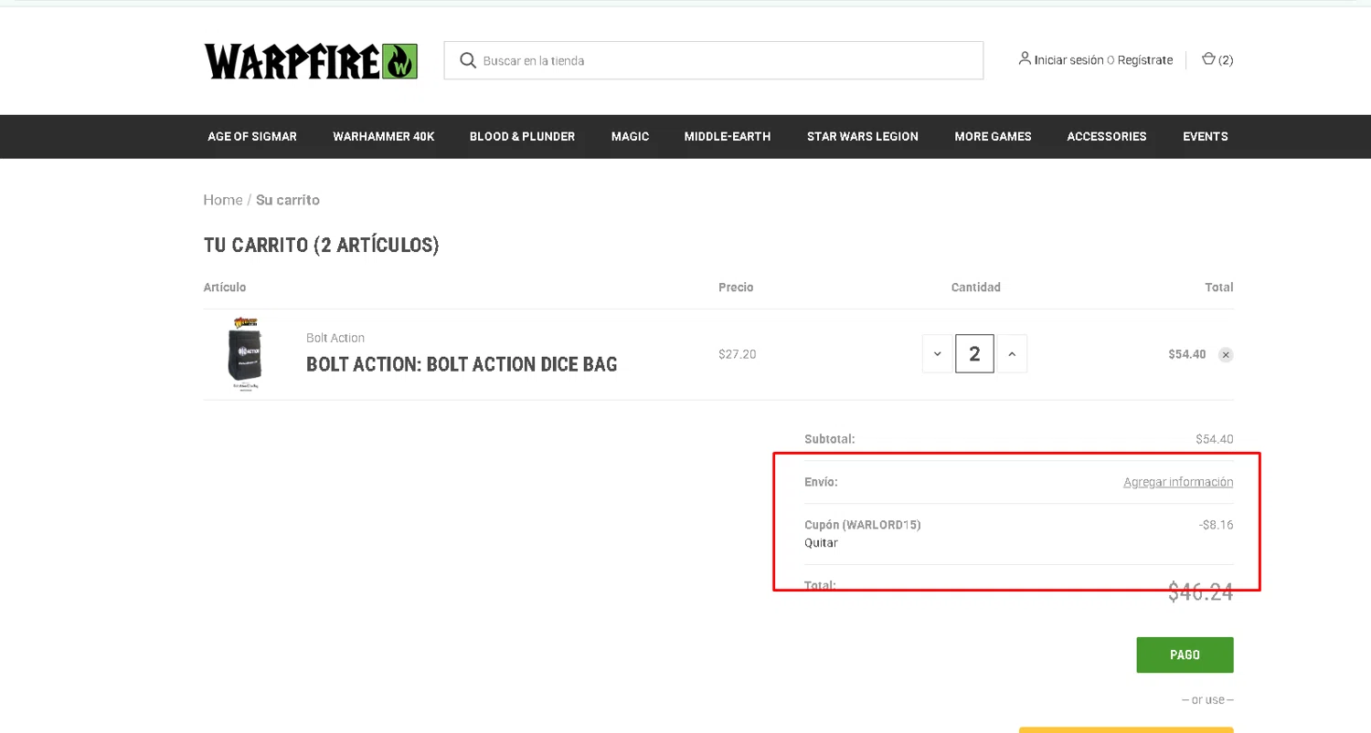
Task: Open the Star Wars Legion menu
Action: [x=863, y=136]
